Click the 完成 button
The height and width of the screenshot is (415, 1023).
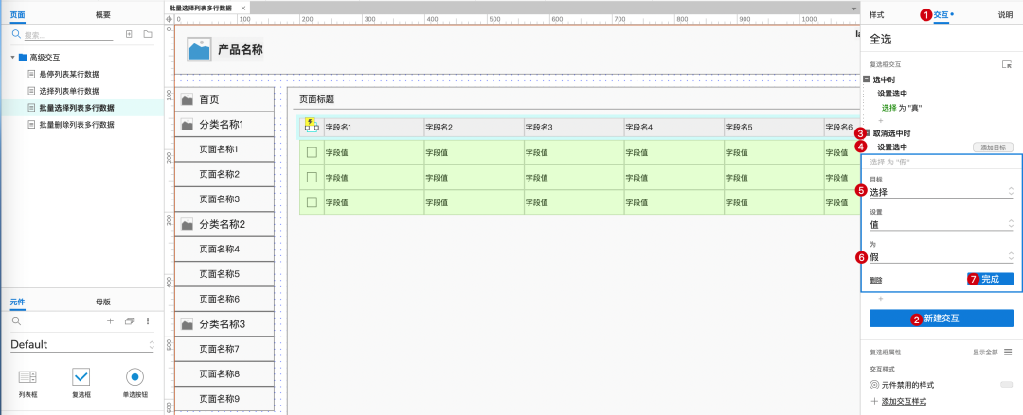click(990, 279)
